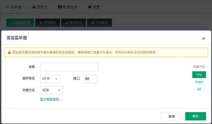Screen dimensions: 212x124
Task: Submit the form with 提交 button
Action: (x=195, y=116)
